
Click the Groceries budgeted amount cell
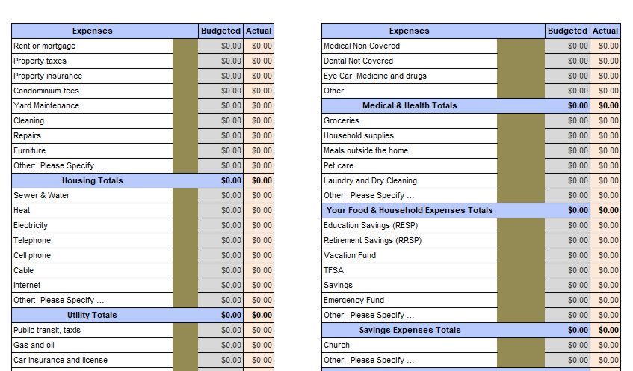pyautogui.click(x=567, y=121)
